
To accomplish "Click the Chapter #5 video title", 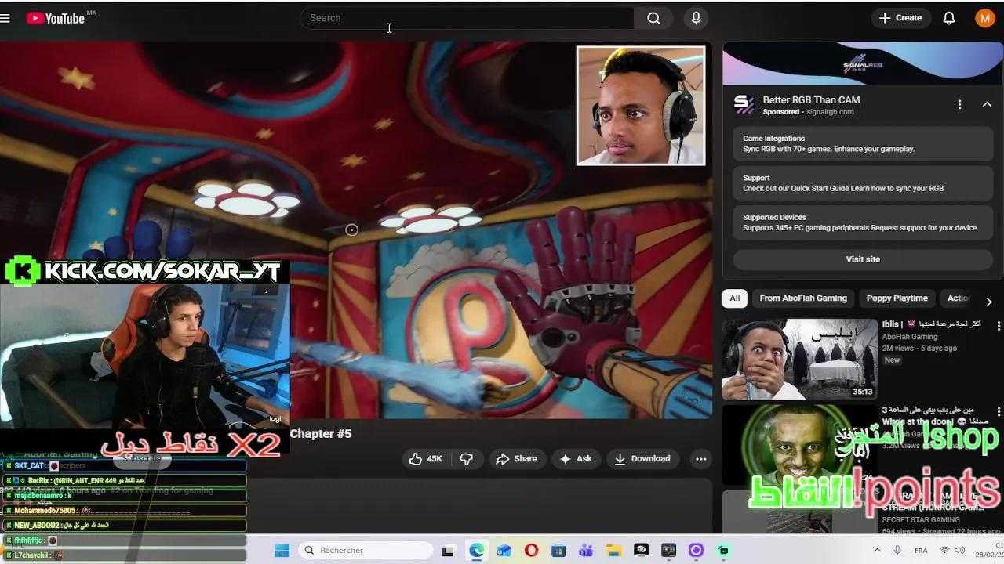I will tap(321, 433).
